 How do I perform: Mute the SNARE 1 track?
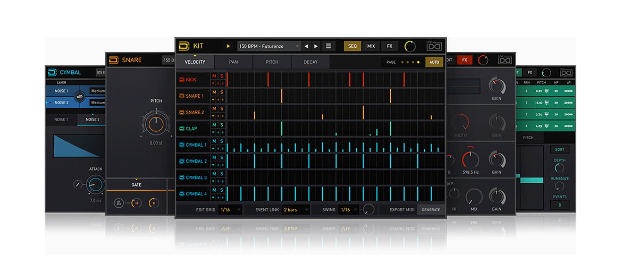tap(214, 92)
